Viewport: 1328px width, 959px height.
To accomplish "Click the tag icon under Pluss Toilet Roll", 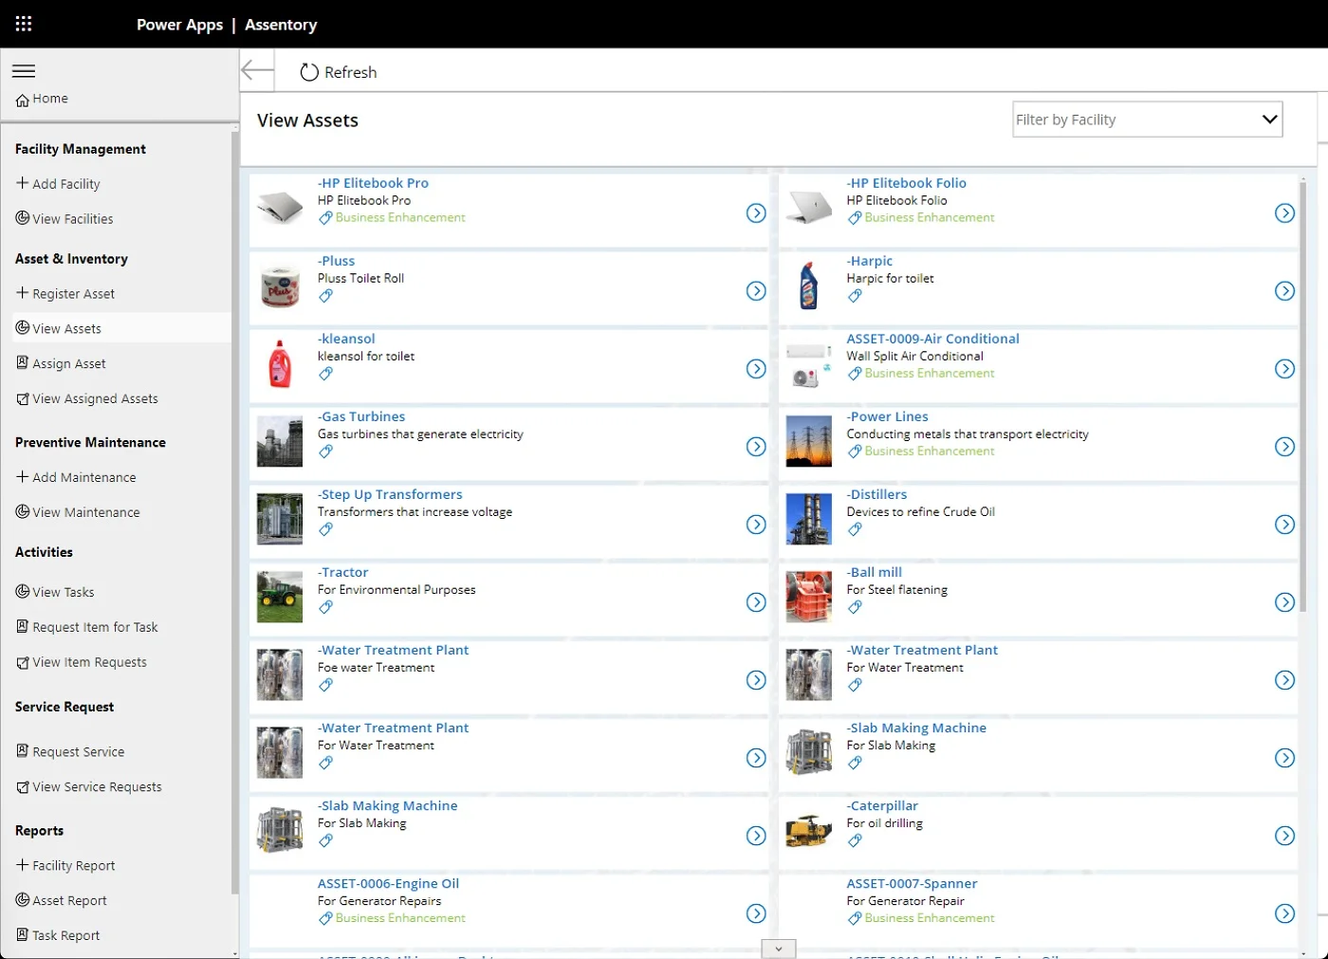I will [x=326, y=296].
